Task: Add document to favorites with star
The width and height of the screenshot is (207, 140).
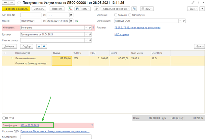Action: [x=19, y=3]
